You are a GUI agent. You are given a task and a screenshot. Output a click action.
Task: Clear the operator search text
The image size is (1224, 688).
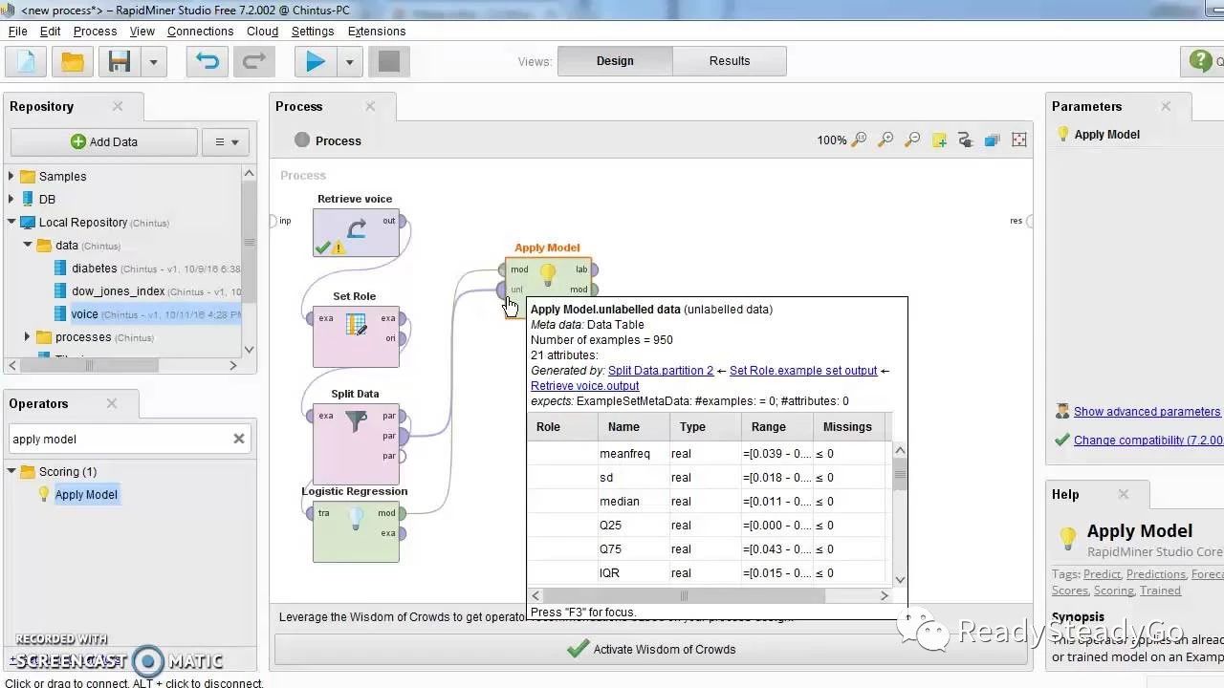click(x=239, y=439)
